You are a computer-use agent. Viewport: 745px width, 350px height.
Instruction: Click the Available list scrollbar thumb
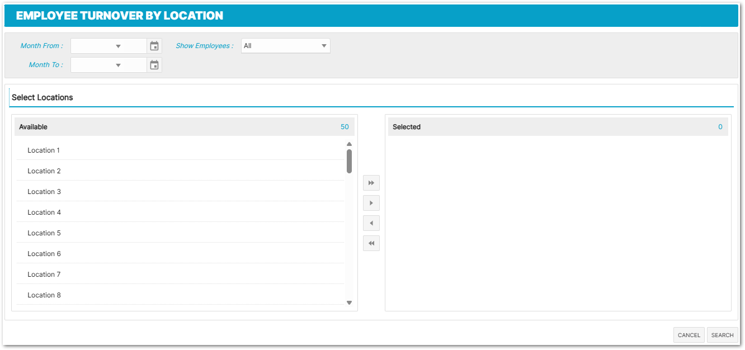[349, 161]
